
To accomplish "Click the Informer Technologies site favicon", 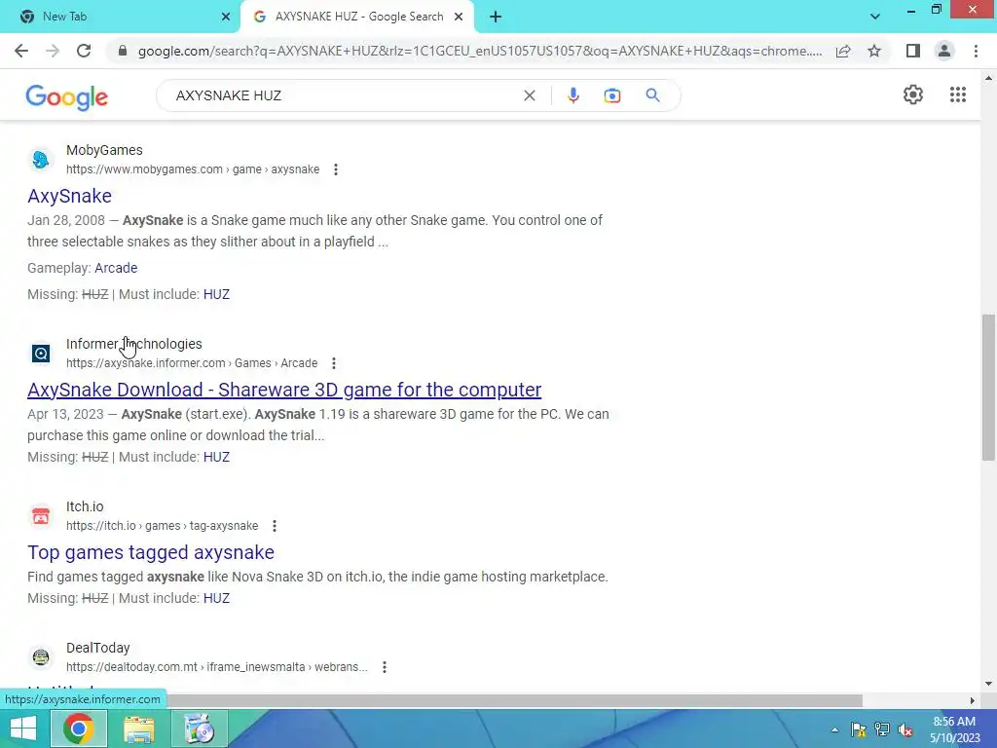I will pyautogui.click(x=41, y=353).
